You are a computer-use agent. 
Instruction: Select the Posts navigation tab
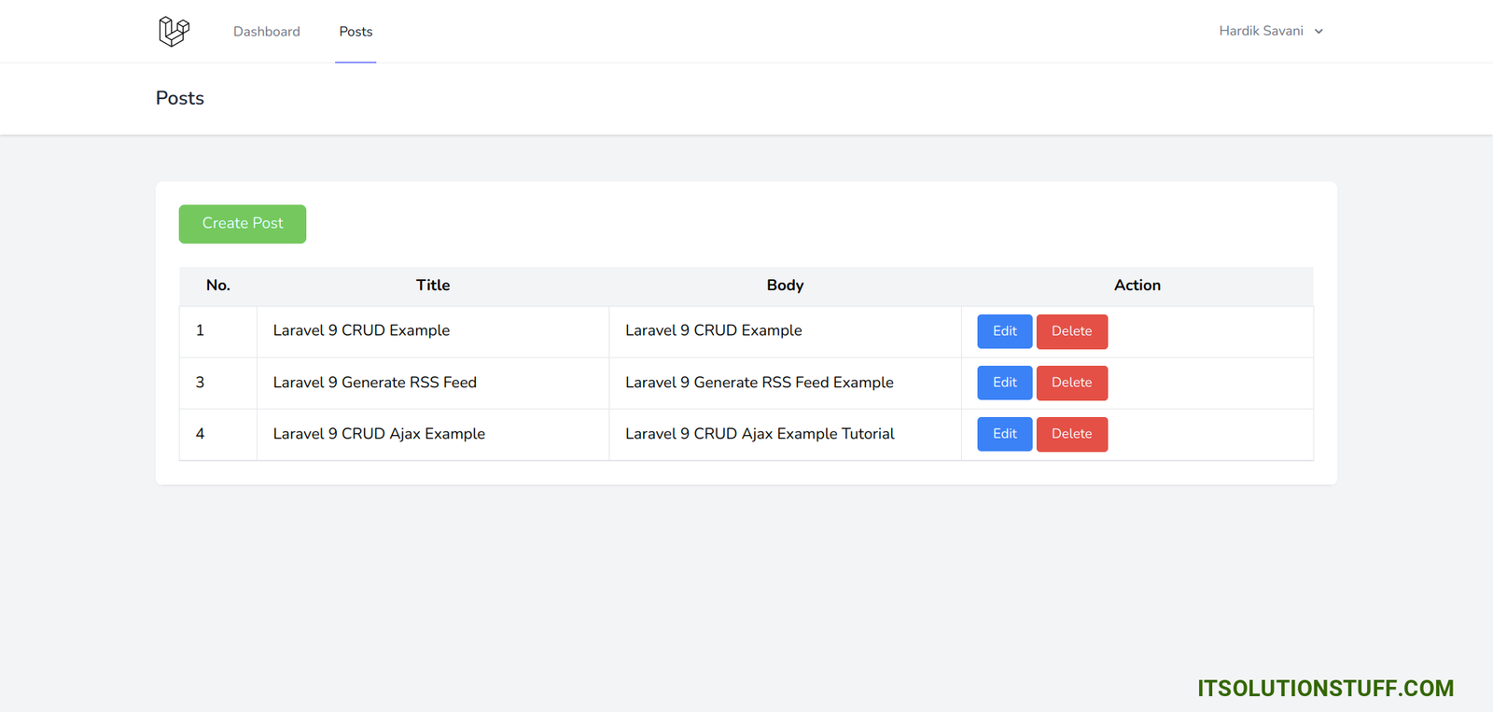click(x=356, y=32)
